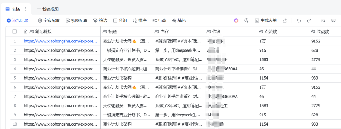
Task: Click 内容 cell #融资[话题] in row 6
Action: click(179, 87)
